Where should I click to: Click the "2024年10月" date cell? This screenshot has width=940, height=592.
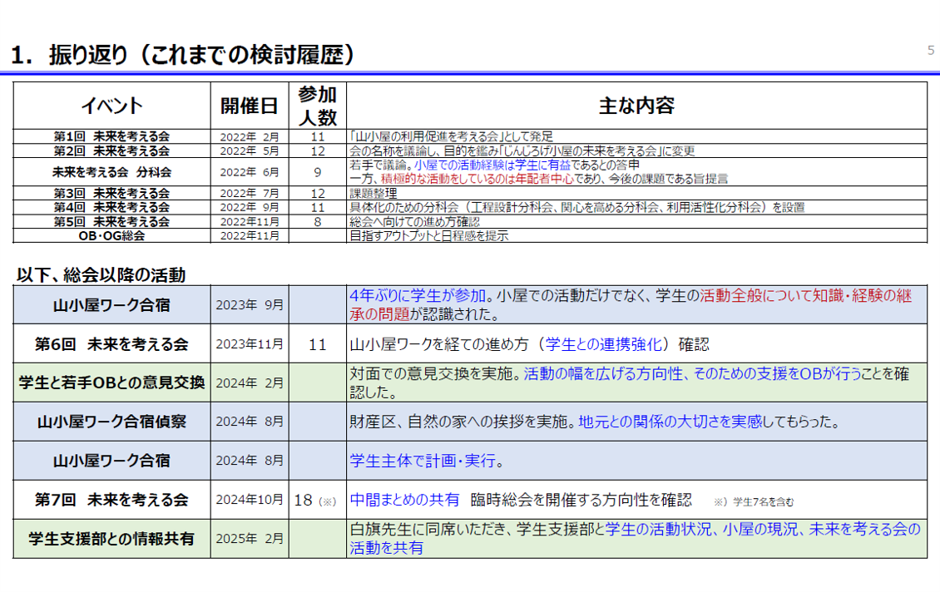tap(250, 499)
